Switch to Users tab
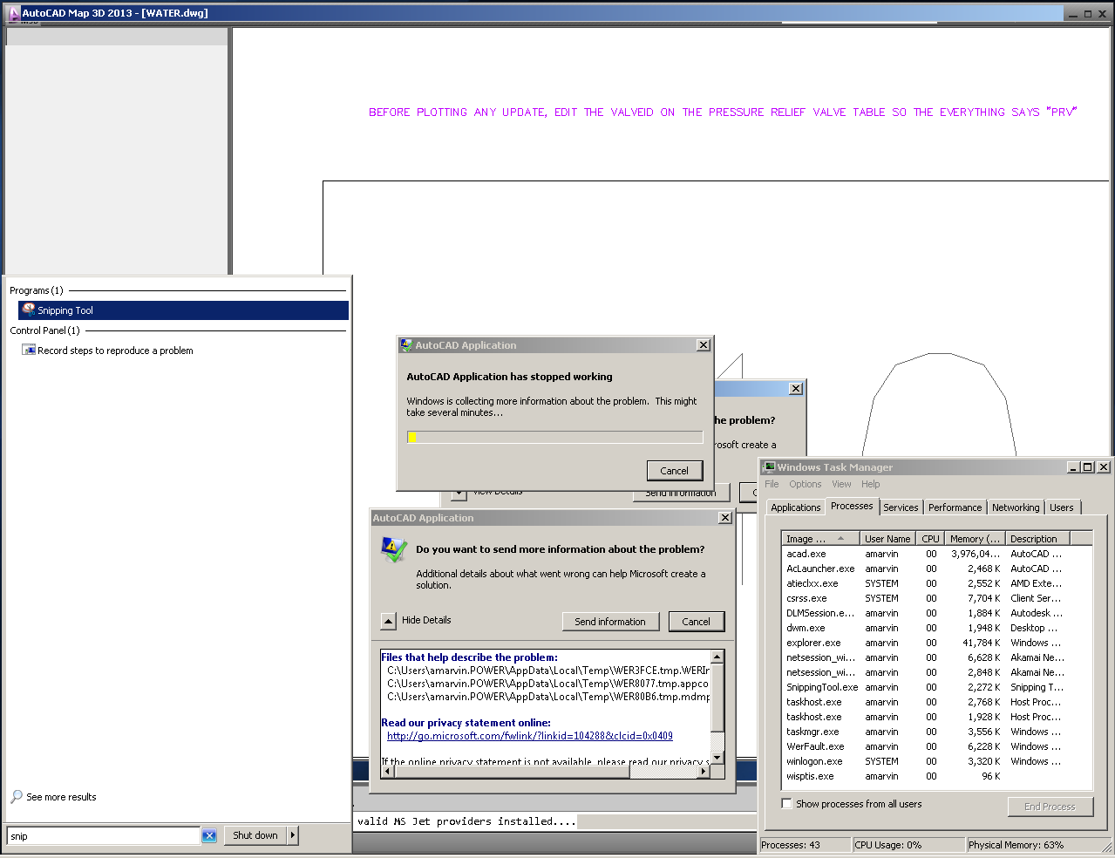This screenshot has height=858, width=1115. 1062,507
